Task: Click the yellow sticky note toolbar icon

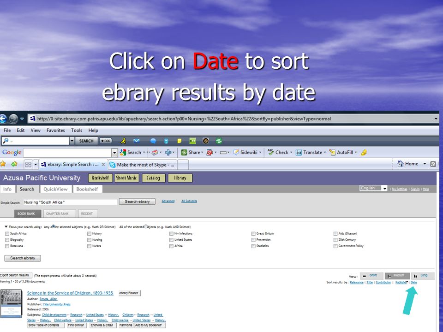Action: 179,141
